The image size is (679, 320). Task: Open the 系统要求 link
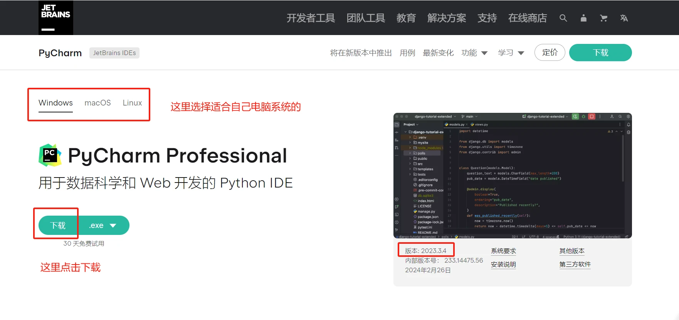coord(503,251)
